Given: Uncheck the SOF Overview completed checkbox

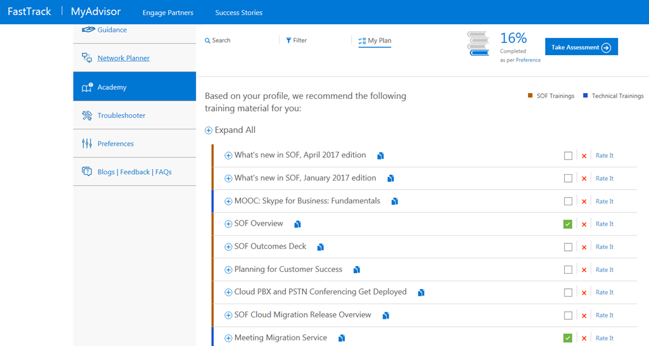Looking at the screenshot, I should 568,224.
